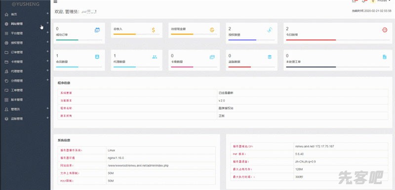This screenshot has height=190, width=395.
Task: Click the person icon beside 代理管理
Action: [6, 71]
